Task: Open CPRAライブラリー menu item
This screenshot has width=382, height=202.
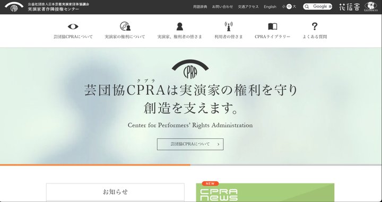Action: (x=273, y=37)
